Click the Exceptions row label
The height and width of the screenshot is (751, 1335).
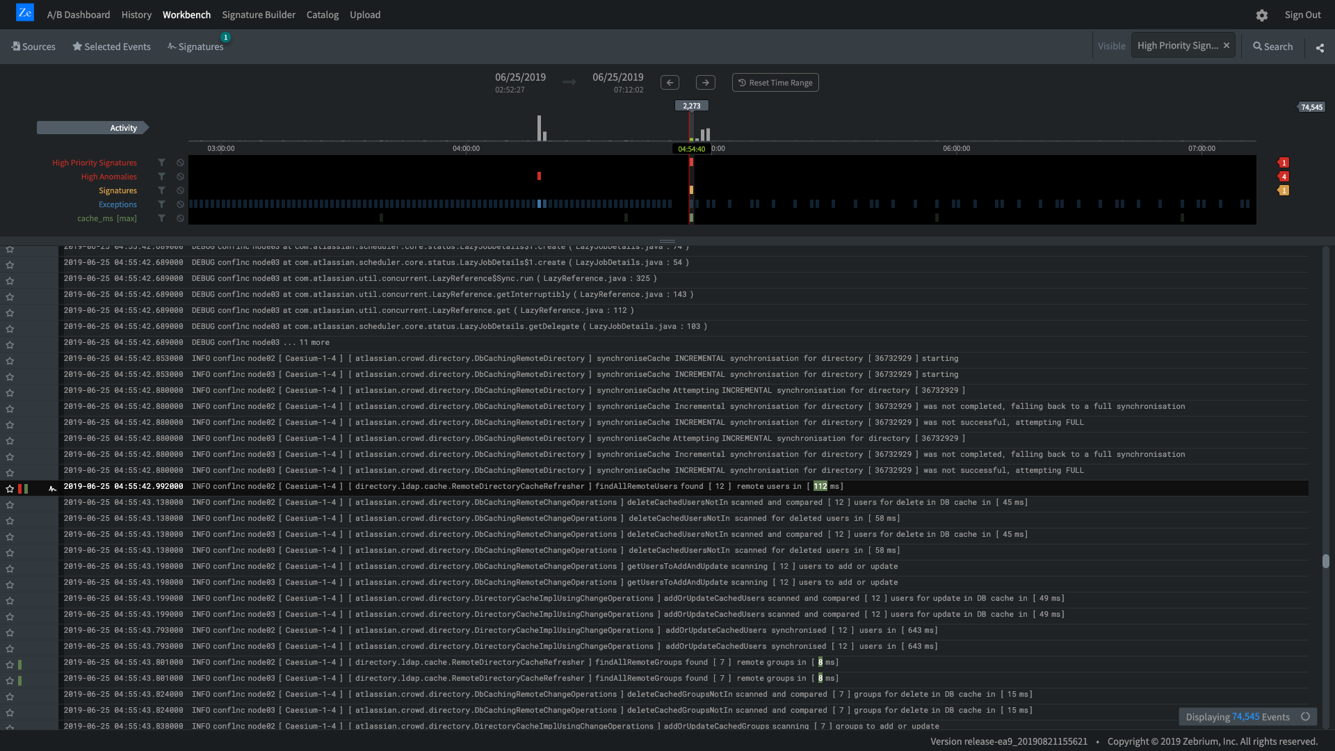[x=118, y=204]
